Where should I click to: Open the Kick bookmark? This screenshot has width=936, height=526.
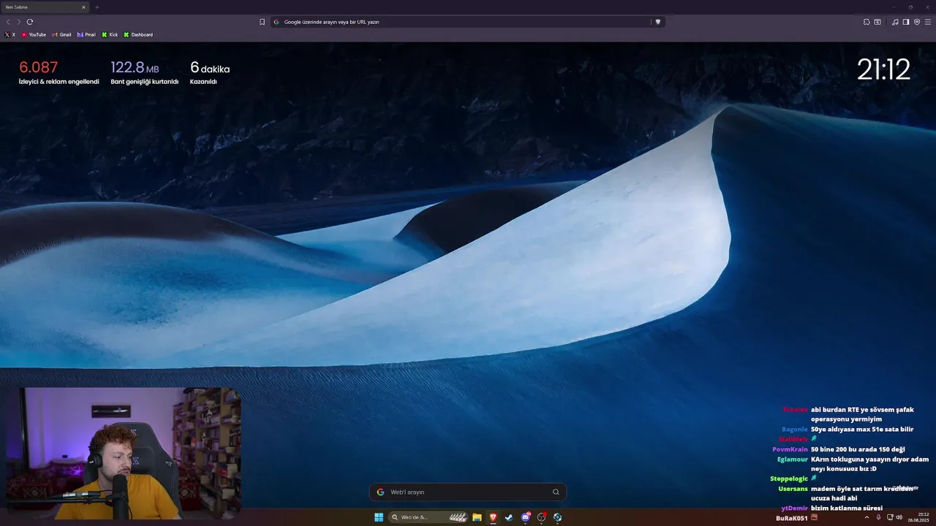[110, 34]
